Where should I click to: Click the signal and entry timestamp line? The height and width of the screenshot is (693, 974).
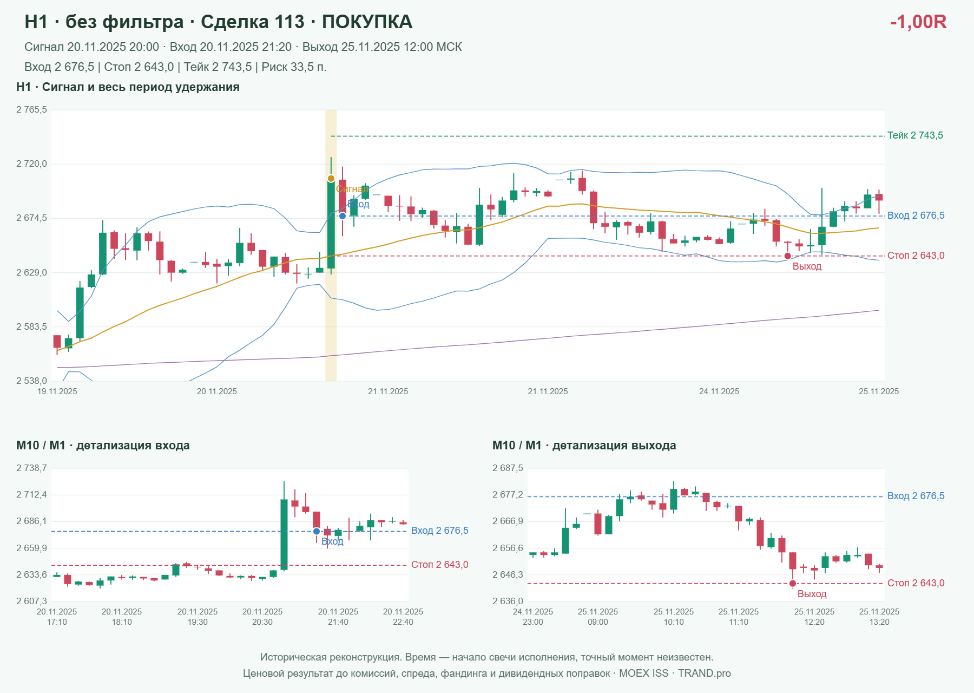coord(243,47)
